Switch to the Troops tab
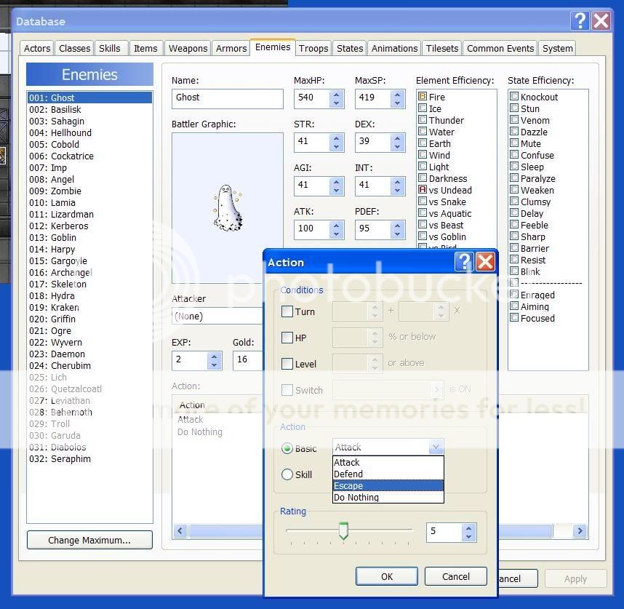624x609 pixels. pos(313,49)
